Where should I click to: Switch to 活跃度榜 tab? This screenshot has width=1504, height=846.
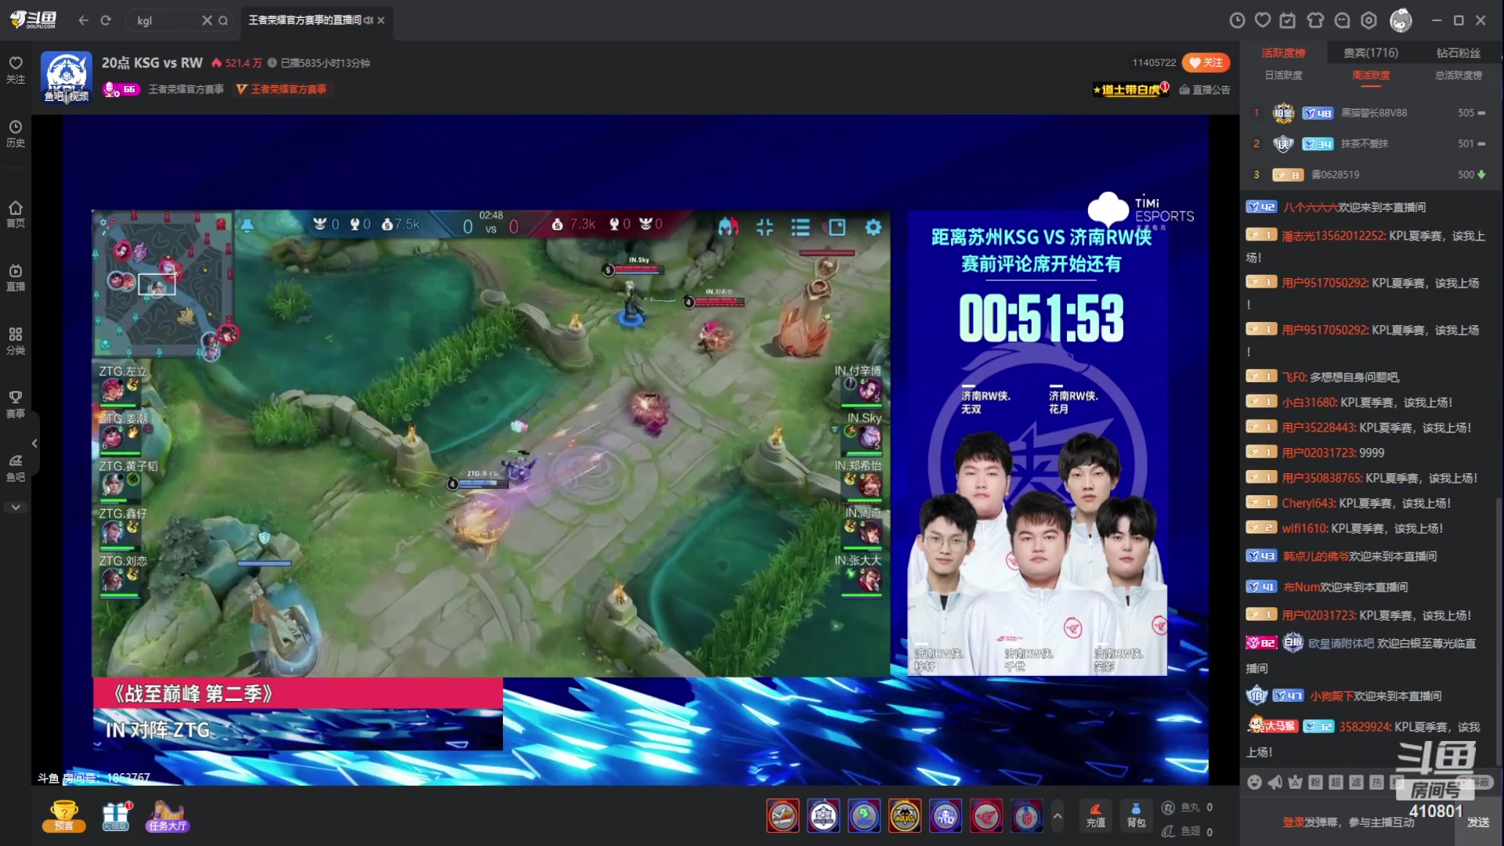[x=1283, y=53]
